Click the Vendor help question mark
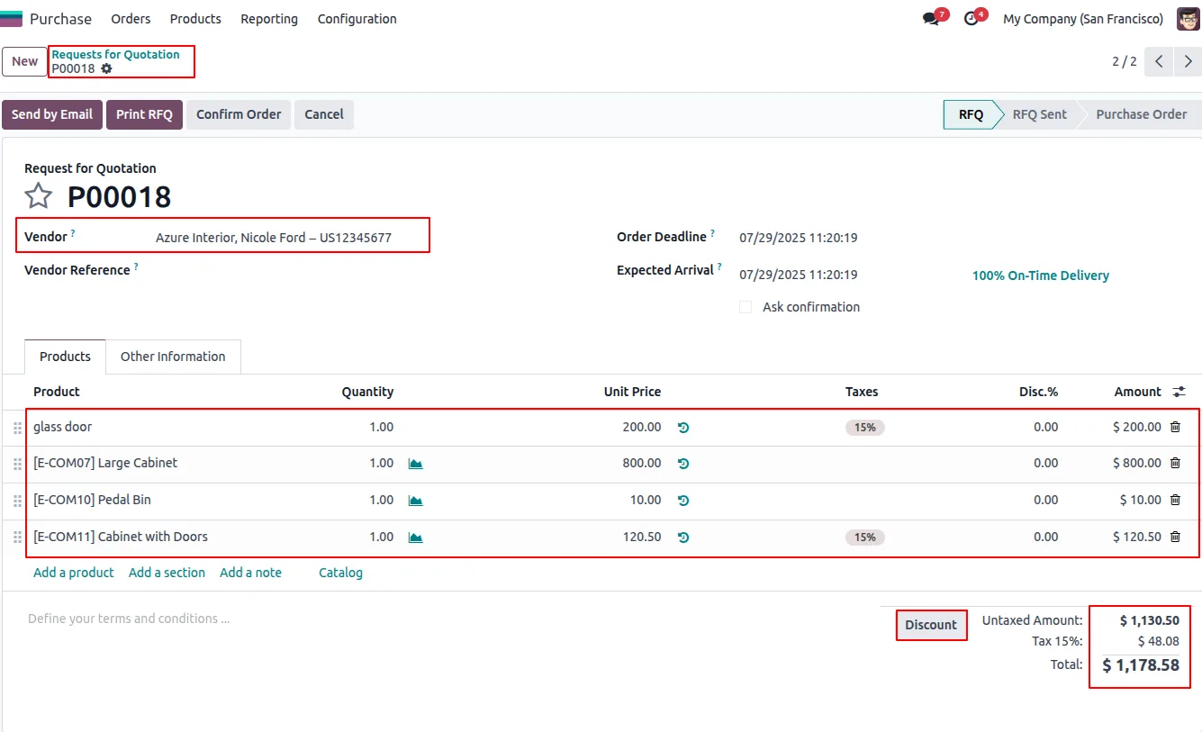This screenshot has height=732, width=1202. (x=73, y=233)
